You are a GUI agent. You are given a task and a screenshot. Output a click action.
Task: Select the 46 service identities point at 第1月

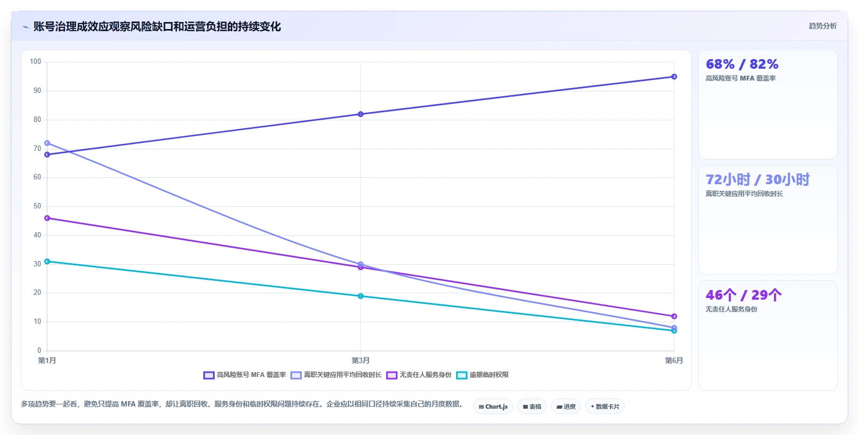47,218
